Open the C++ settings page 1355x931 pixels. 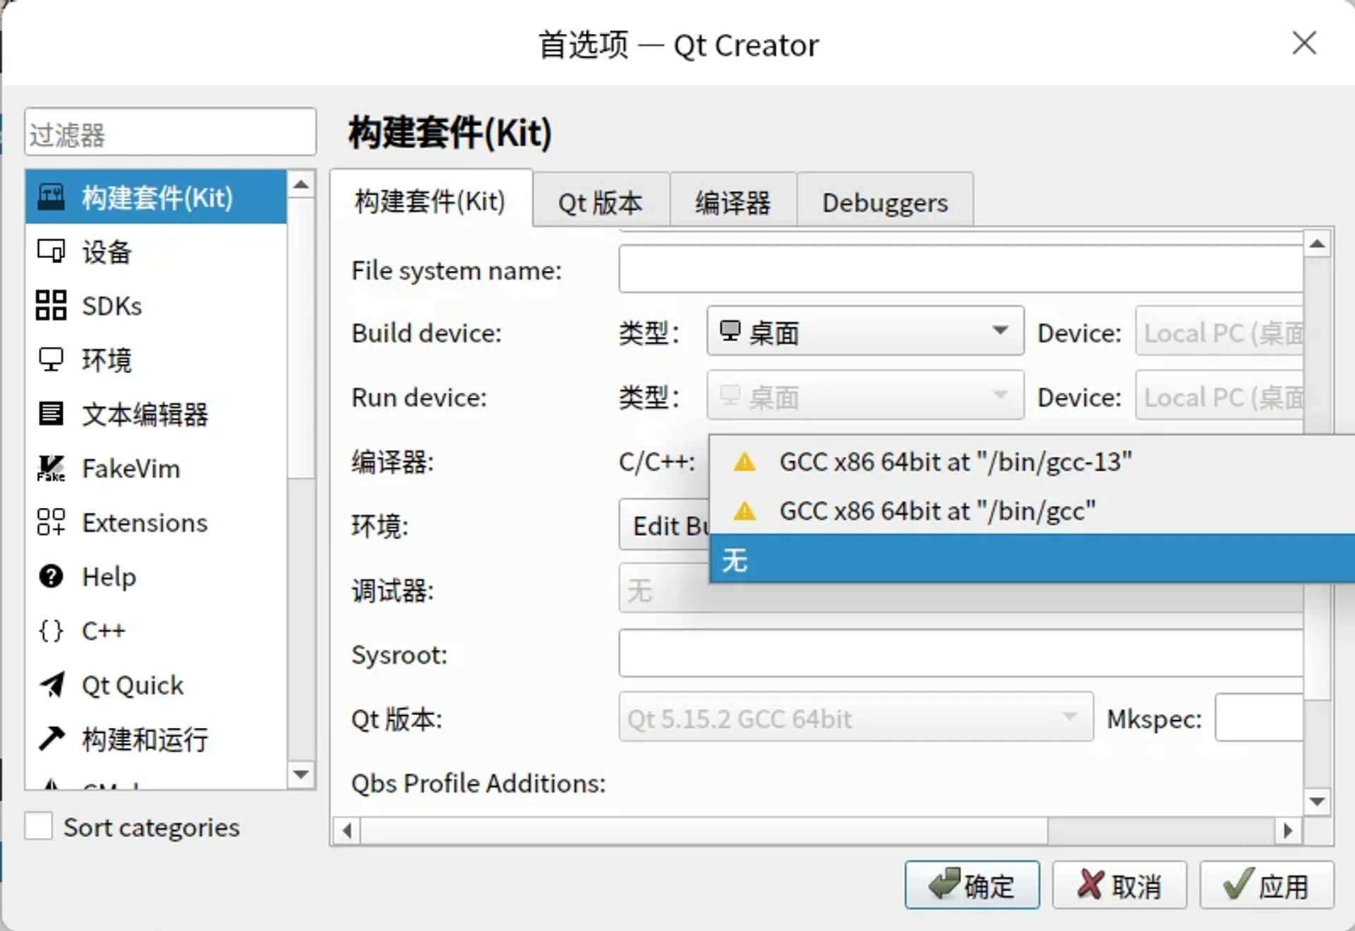(104, 631)
